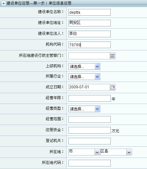This screenshot has width=147, height=169.
Task: Focus the 登记机关 input field
Action: pos(89,141)
